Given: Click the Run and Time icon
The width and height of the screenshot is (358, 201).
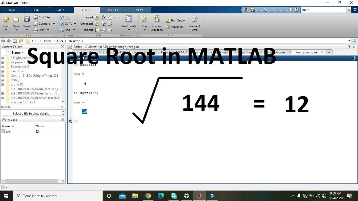Looking at the screenshot, I should 195,19.
